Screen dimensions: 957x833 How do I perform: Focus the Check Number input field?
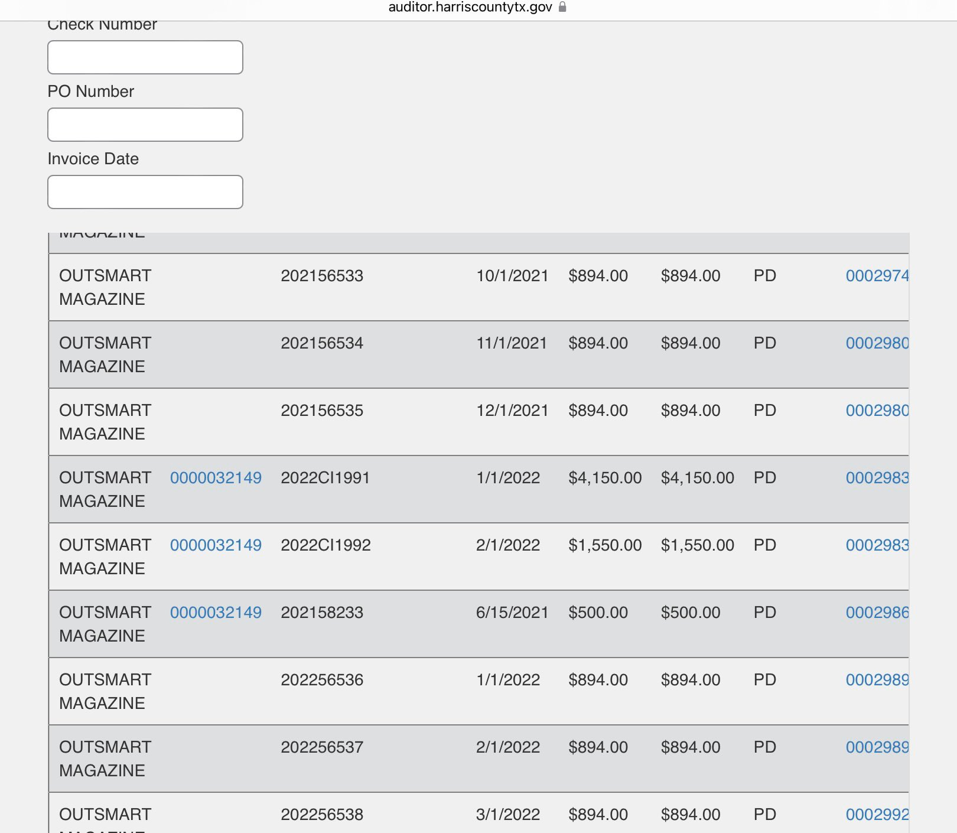coord(145,57)
